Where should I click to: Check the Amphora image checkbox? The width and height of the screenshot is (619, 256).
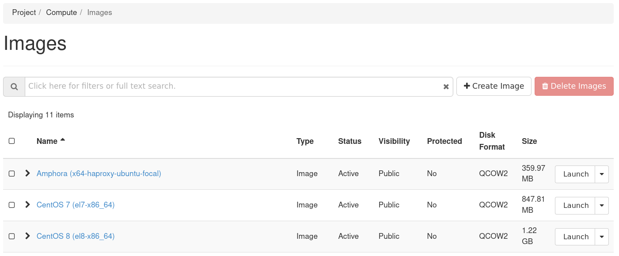point(12,173)
